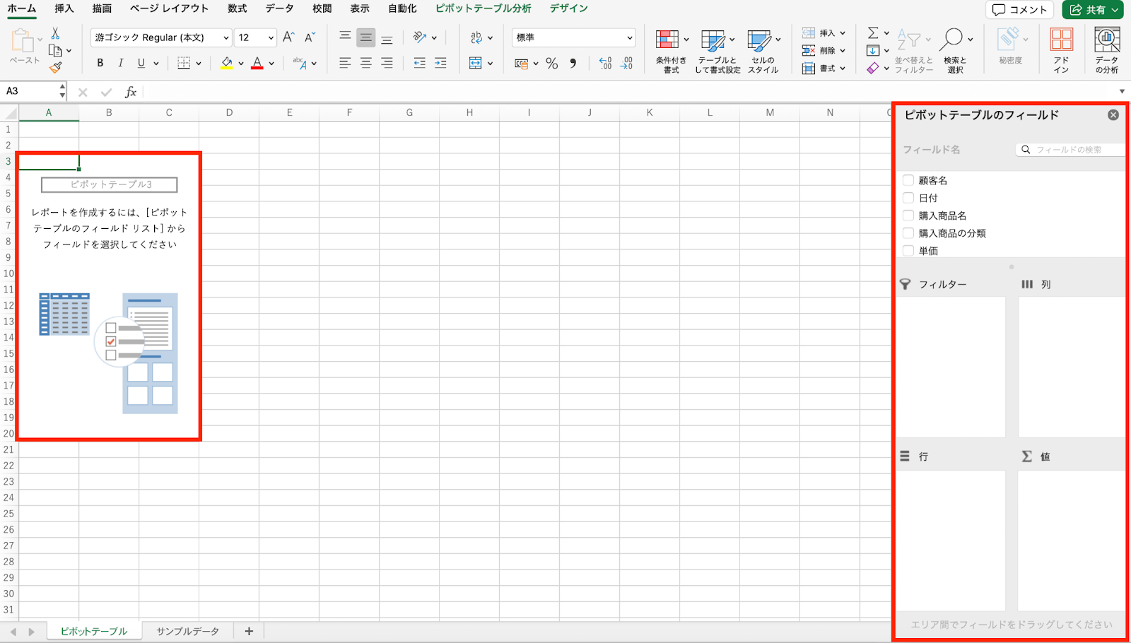Screen dimensions: 1131x643
Task: Open the font size dropdown
Action: point(271,38)
